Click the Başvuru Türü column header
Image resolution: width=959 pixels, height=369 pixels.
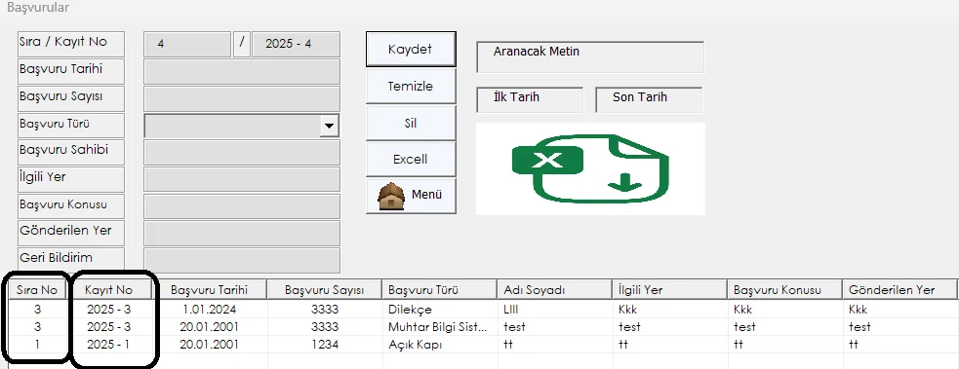tap(440, 290)
